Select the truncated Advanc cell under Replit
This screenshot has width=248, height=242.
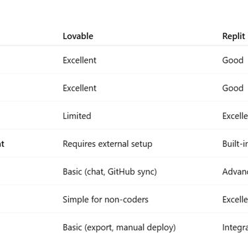[x=235, y=172]
